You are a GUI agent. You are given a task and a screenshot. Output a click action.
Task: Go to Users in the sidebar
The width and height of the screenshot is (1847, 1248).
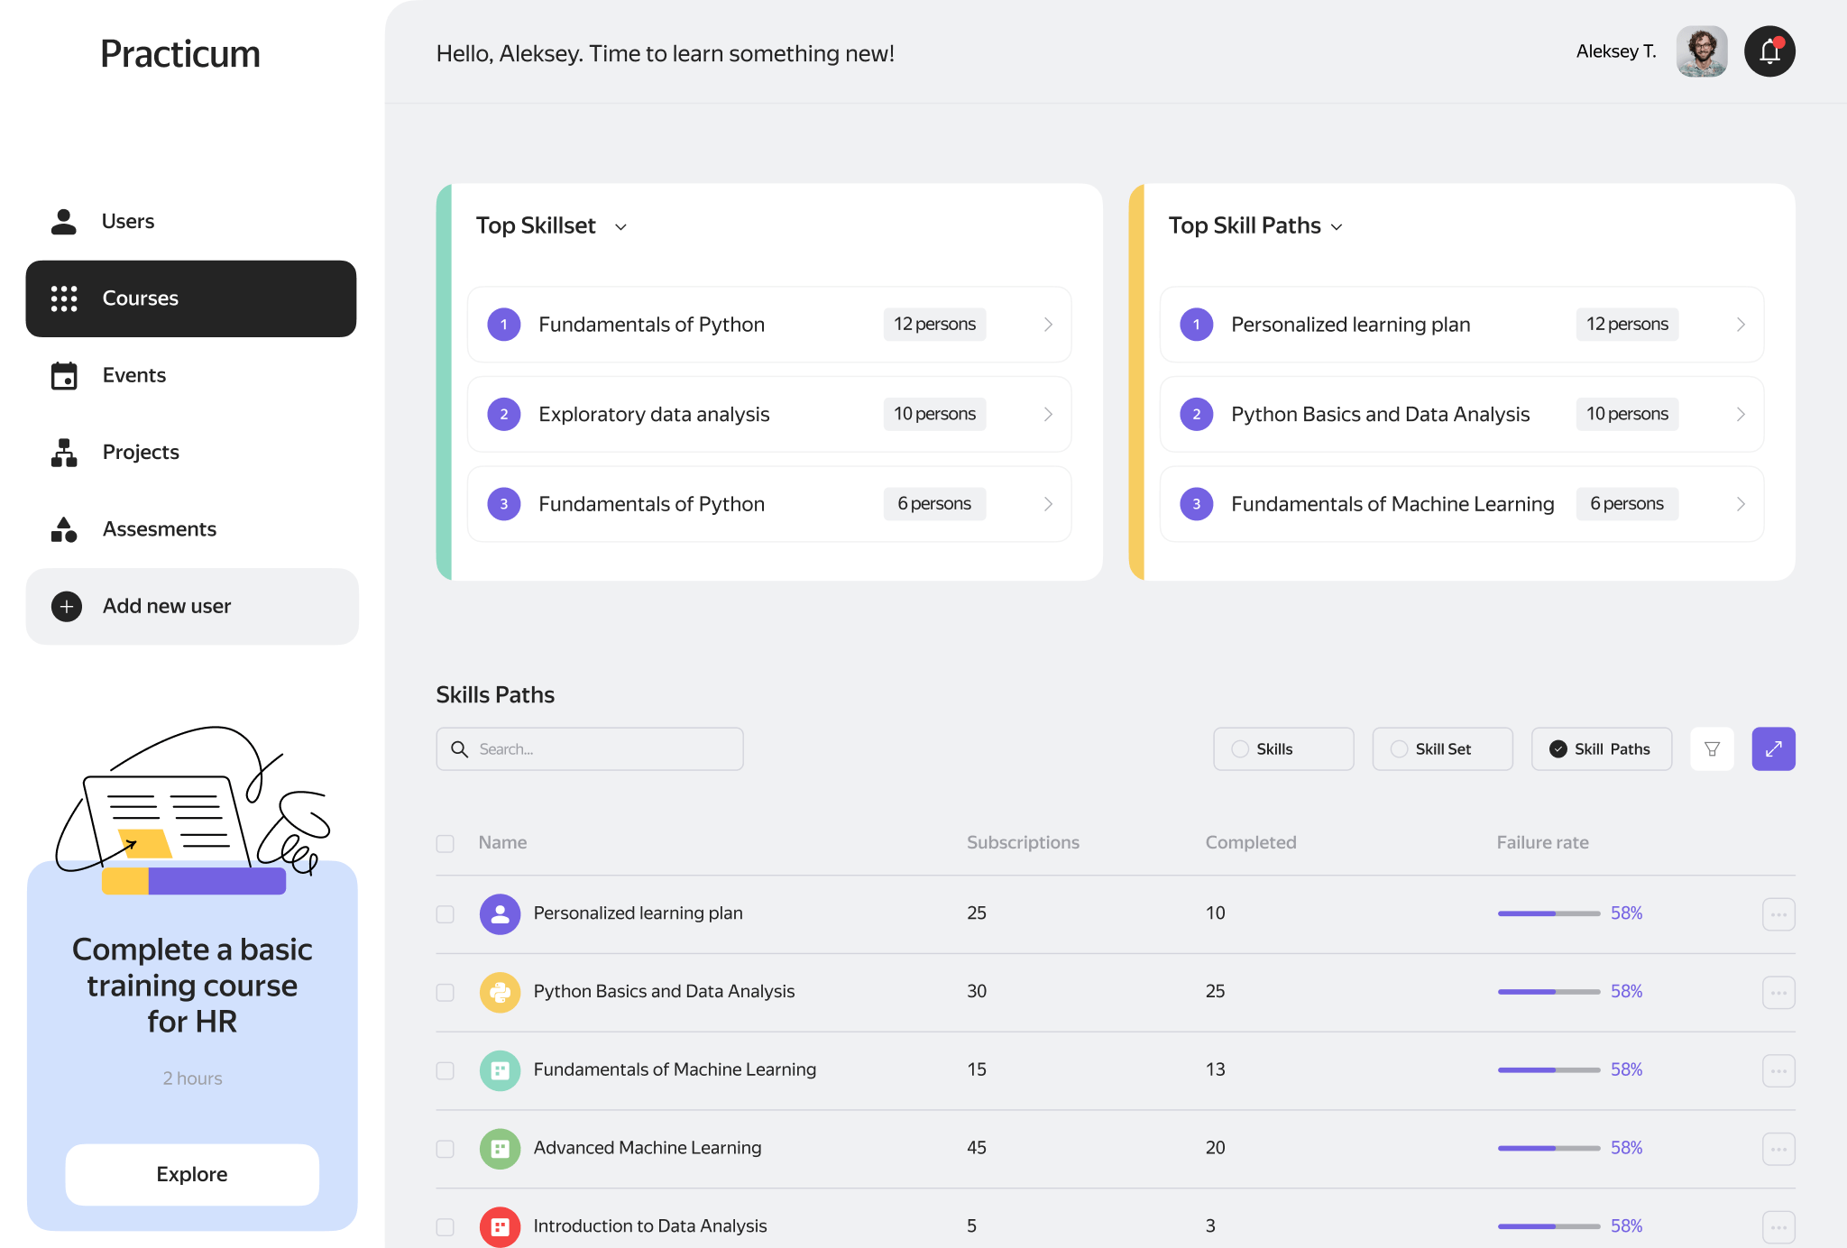click(127, 221)
